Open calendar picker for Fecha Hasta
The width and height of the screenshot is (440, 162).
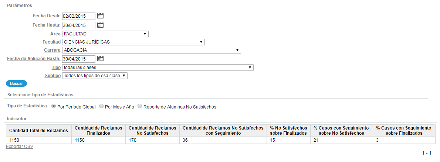click(101, 25)
